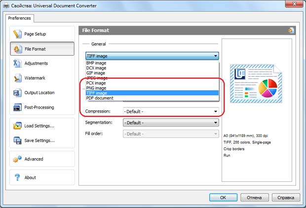
Task: Choose PDF document from the list
Action: click(x=152, y=98)
